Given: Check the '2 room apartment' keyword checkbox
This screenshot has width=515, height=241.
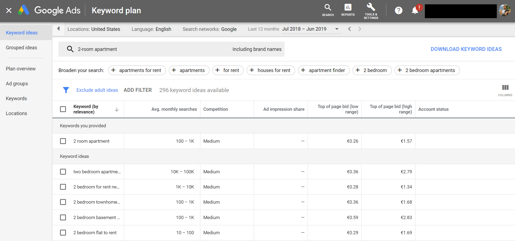Looking at the screenshot, I should 63,141.
